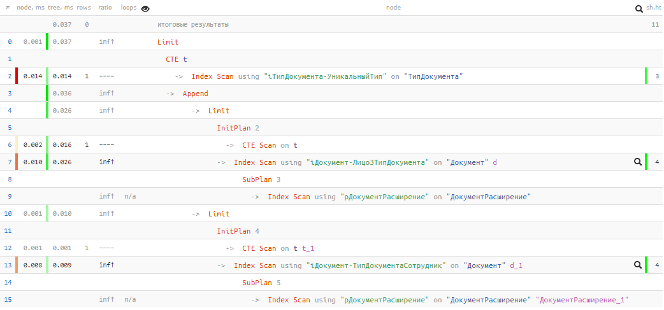Select the "SubPlan 5" node
The image size is (664, 310).
coord(261,283)
